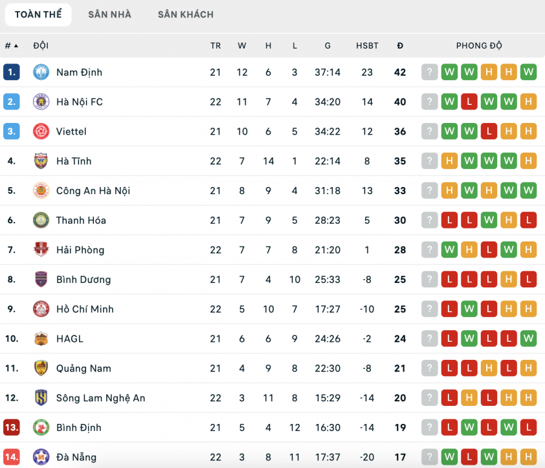
Task: Open Thanh Hóa team link
Action: point(81,221)
